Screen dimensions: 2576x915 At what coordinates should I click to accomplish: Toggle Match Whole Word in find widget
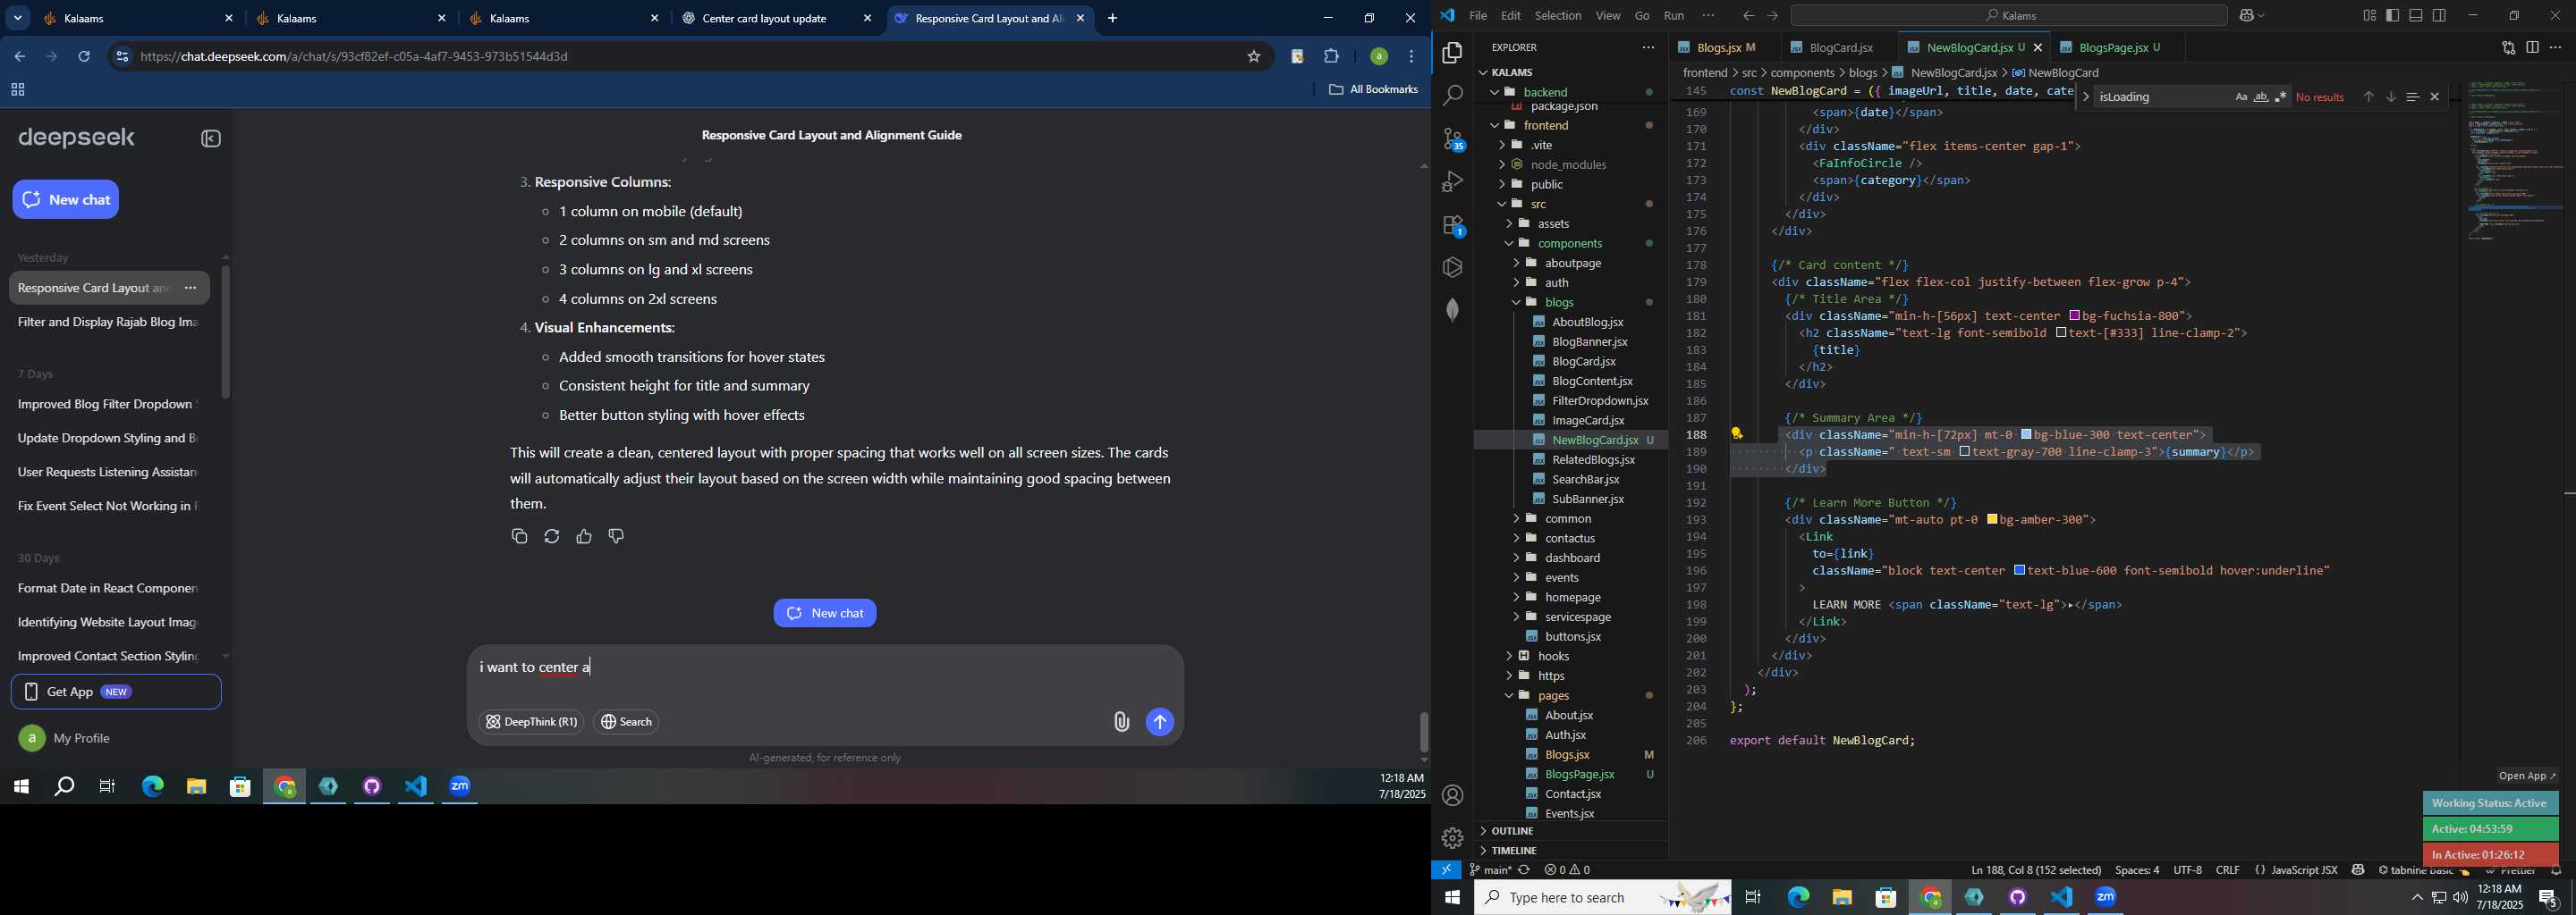point(2261,97)
